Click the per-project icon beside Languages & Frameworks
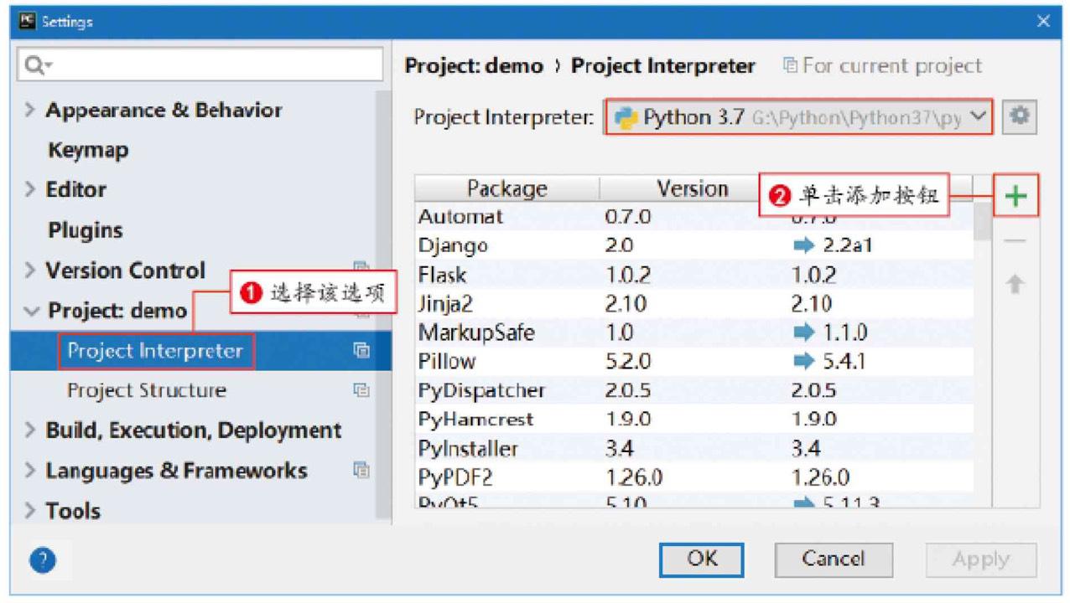This screenshot has height=603, width=1070. pos(361,470)
